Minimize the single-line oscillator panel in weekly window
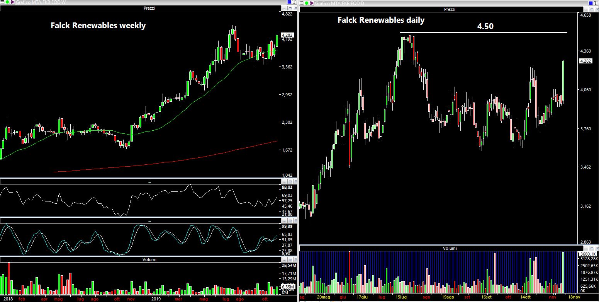This screenshot has height=302, width=599. coord(284,181)
